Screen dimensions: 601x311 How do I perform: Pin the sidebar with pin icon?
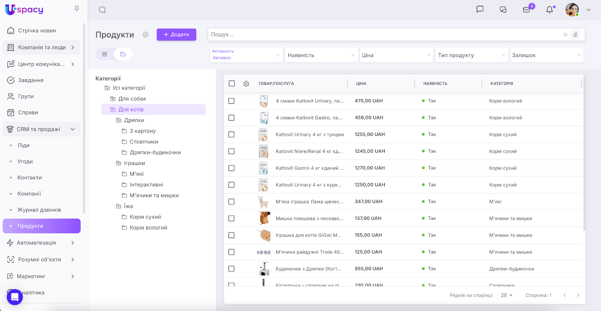click(x=77, y=9)
